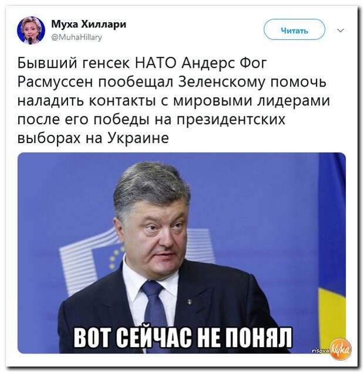The image size is (364, 373).
Task: Click the lapel pin on the suit
Action: click(x=190, y=302)
